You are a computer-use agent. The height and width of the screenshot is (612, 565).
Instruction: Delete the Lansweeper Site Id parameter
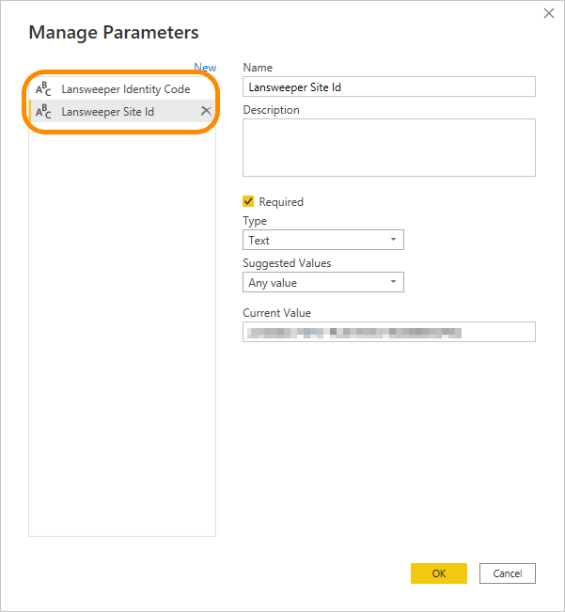pos(206,111)
